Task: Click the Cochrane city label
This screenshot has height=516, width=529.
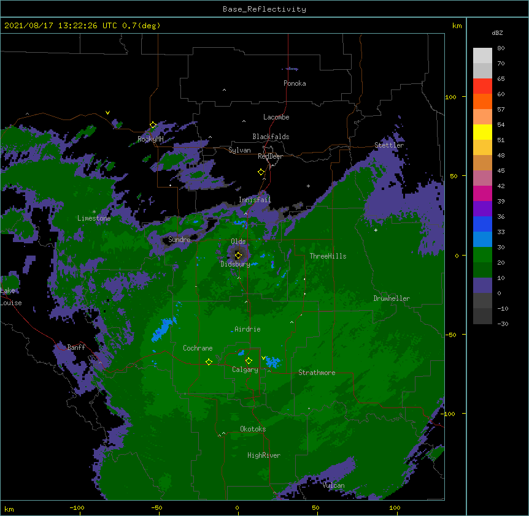Action: click(198, 348)
